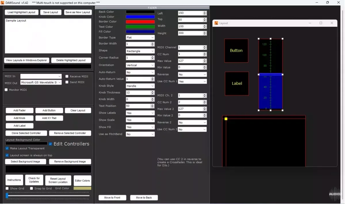
Task: Select Sample Layout in the list
Action: (x=16, y=21)
